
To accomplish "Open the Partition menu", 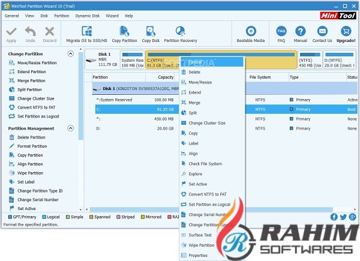I will 62,16.
